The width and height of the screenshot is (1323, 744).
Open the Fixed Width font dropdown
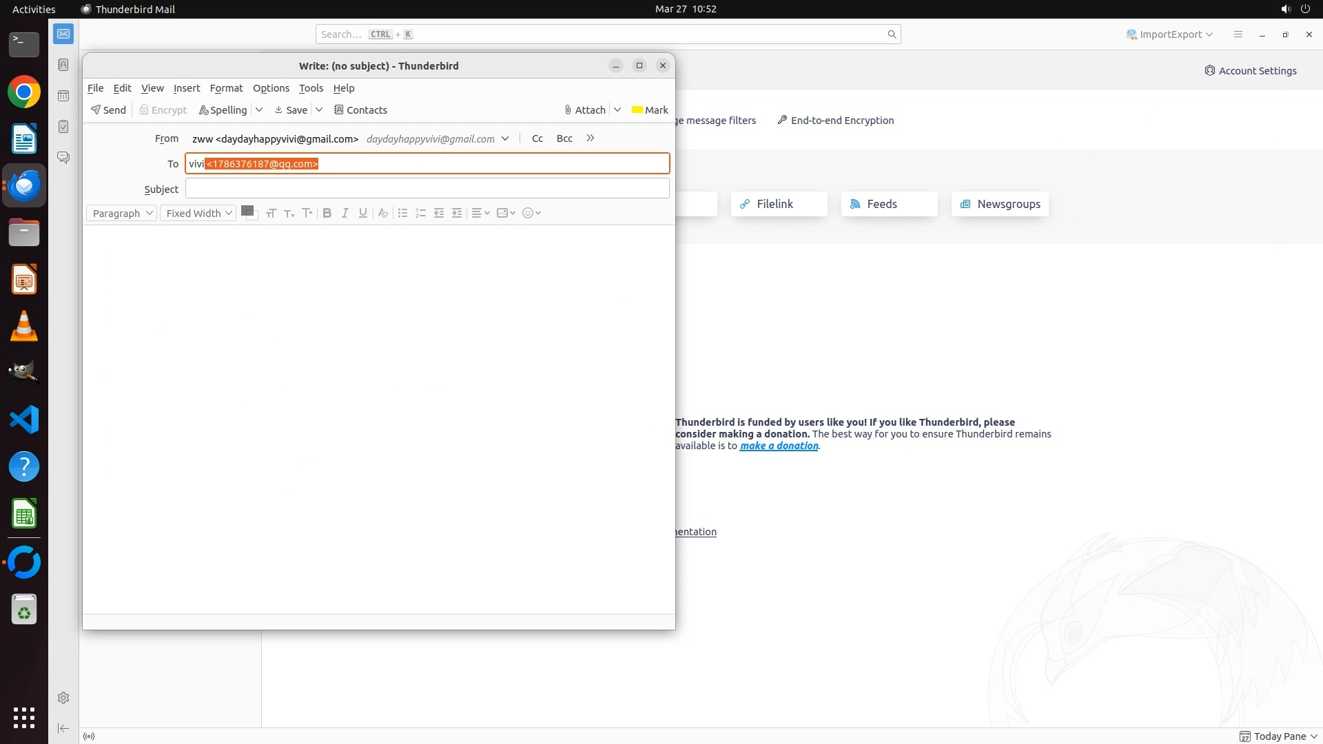pos(198,214)
